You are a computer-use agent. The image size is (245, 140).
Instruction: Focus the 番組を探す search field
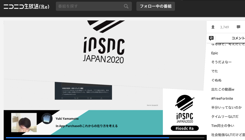point(94,6)
